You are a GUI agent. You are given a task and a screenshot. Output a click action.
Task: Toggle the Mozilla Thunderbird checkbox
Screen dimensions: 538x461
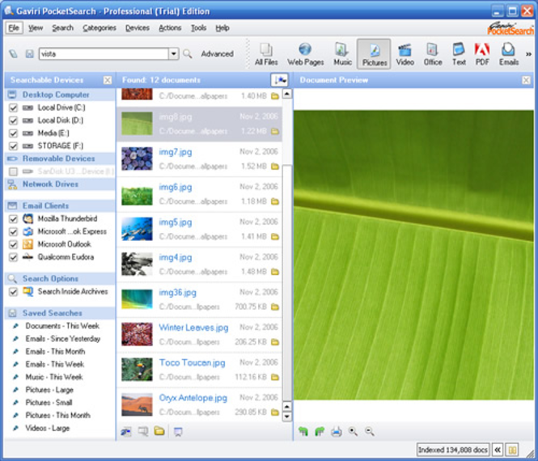(x=13, y=219)
